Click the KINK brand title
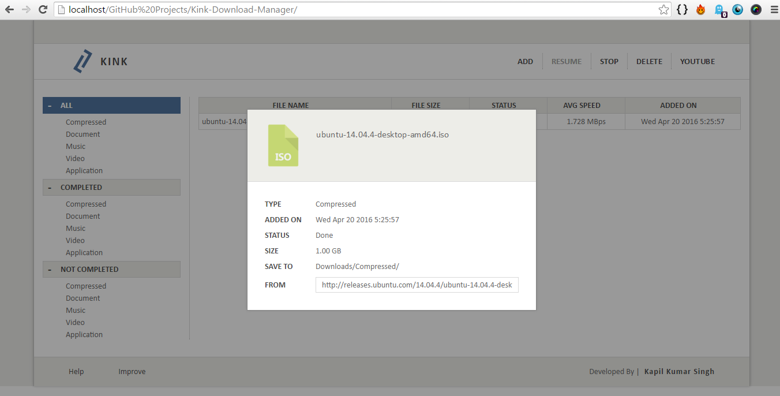 click(x=114, y=61)
